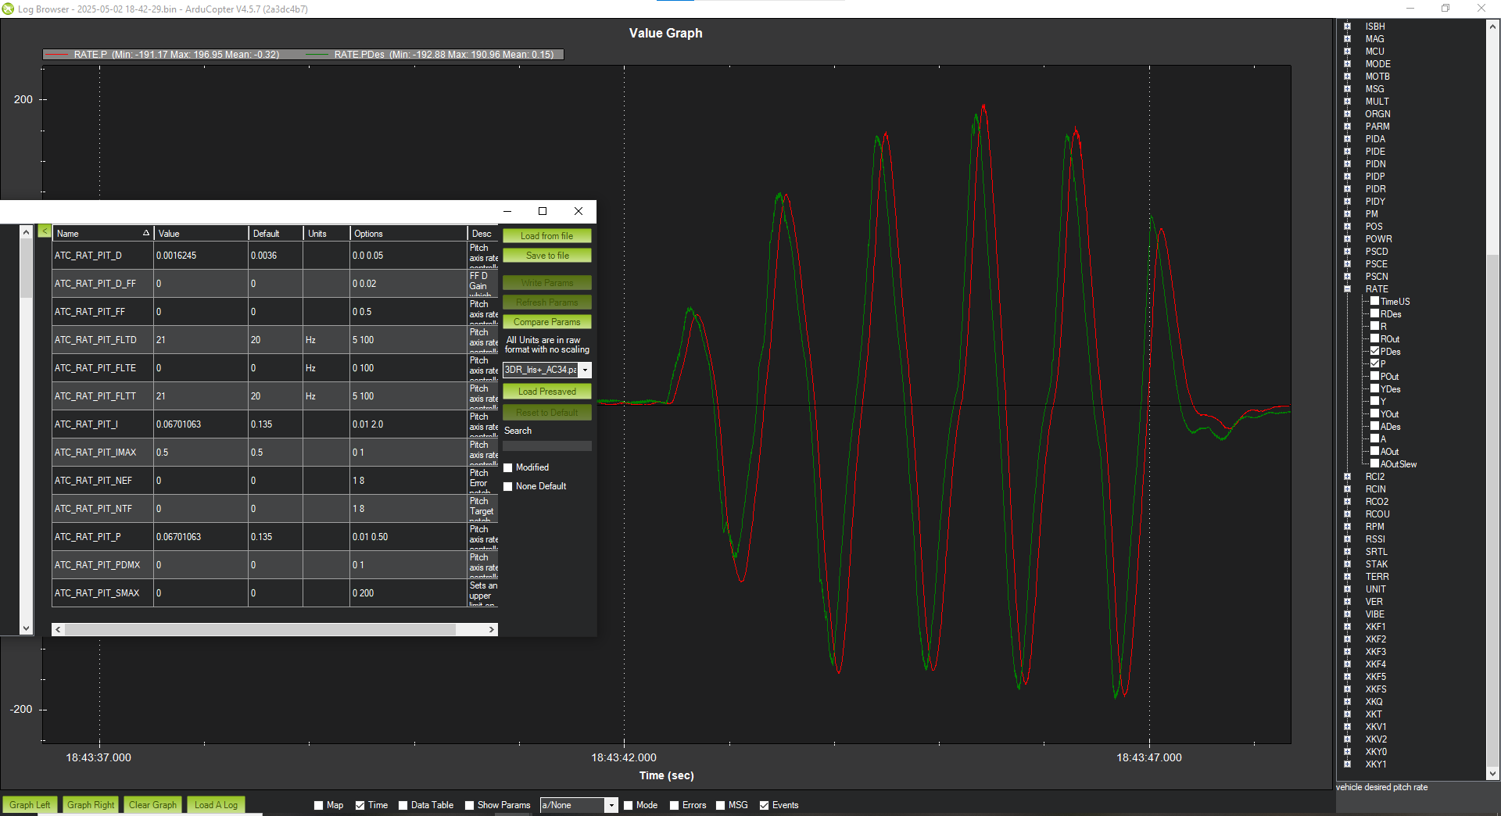Check the ROut field under RATE
The height and width of the screenshot is (816, 1501).
point(1375,338)
